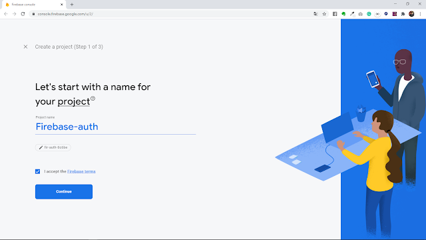
Task: Click the Create a project step title
Action: click(69, 47)
